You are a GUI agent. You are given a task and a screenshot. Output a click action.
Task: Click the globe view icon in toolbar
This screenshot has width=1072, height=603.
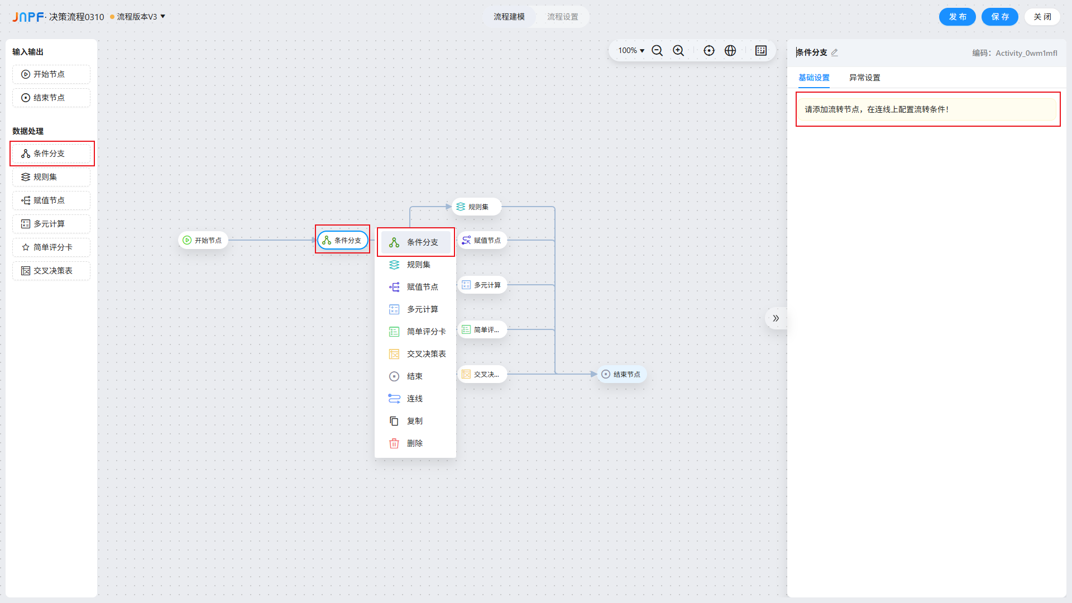click(730, 51)
